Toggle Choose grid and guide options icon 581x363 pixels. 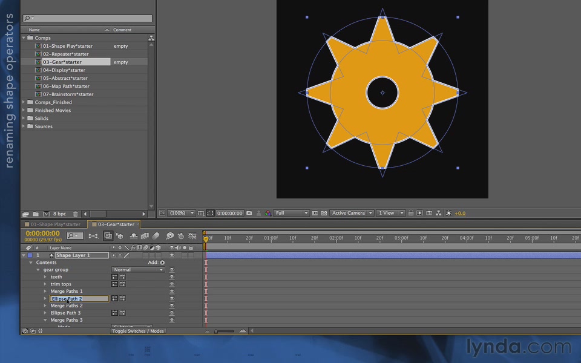point(201,213)
